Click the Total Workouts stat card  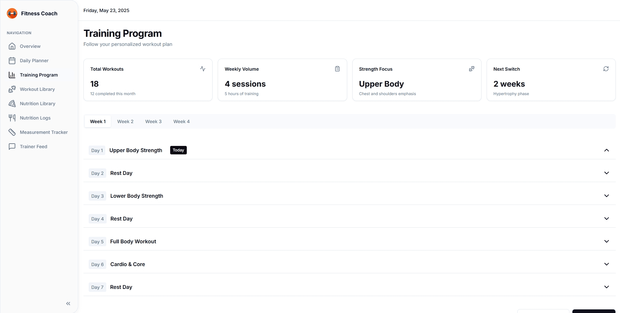tap(148, 80)
